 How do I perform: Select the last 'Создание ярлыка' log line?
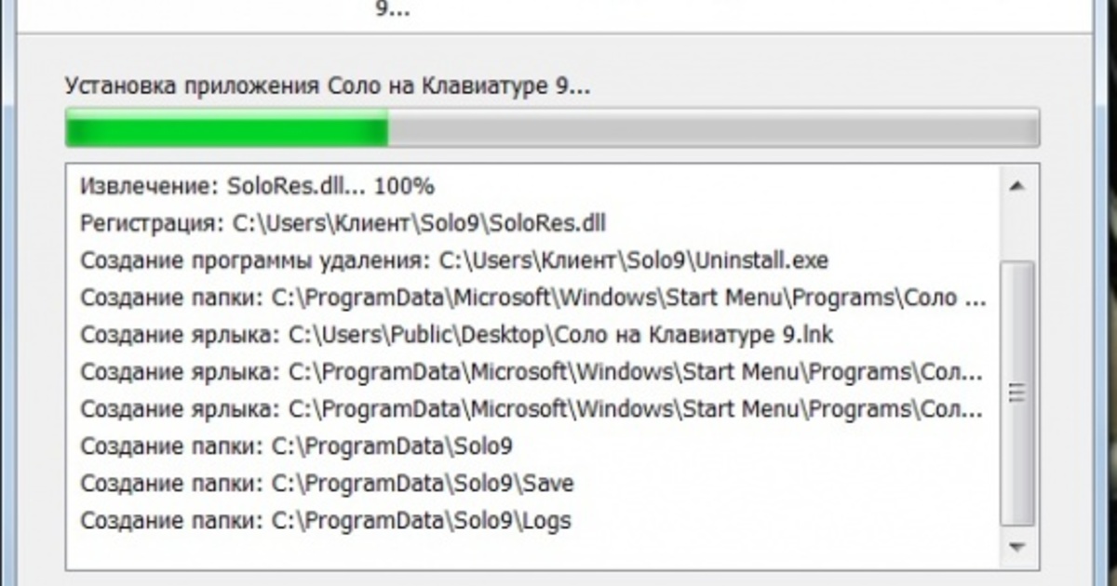pyautogui.click(x=532, y=409)
